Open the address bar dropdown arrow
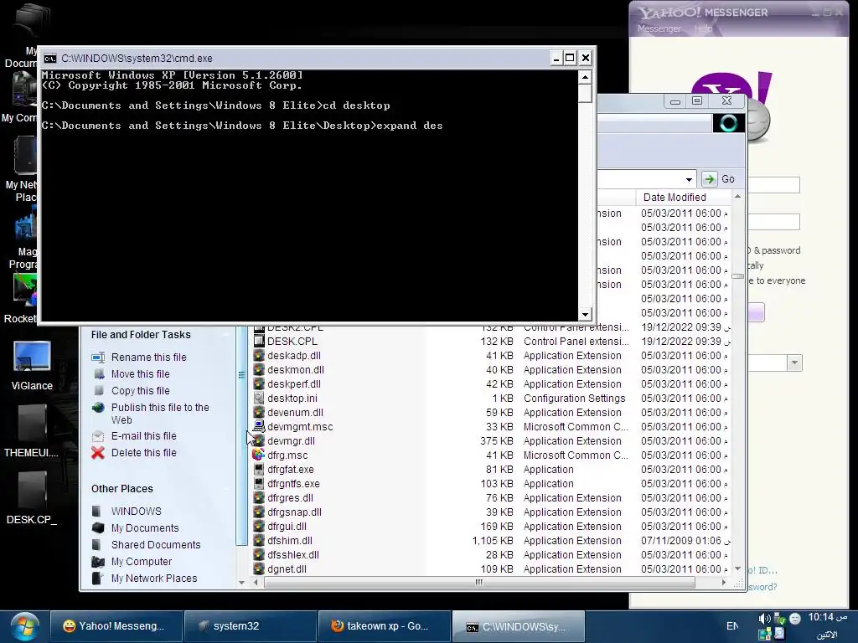858x643 pixels. pos(689,179)
